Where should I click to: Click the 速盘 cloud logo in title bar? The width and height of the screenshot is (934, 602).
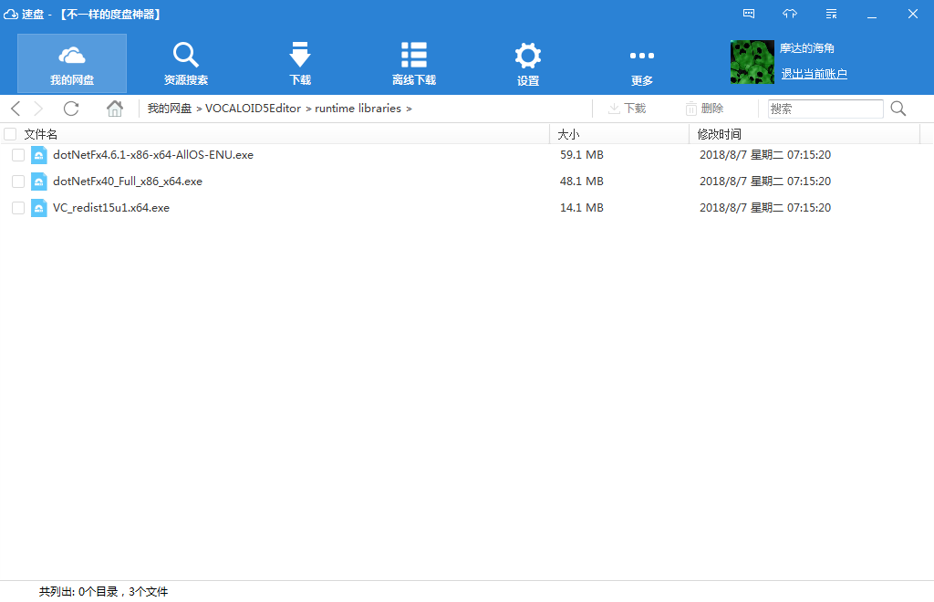coord(11,14)
